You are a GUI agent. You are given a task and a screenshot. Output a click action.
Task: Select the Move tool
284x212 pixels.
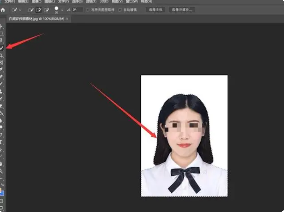(1, 27)
